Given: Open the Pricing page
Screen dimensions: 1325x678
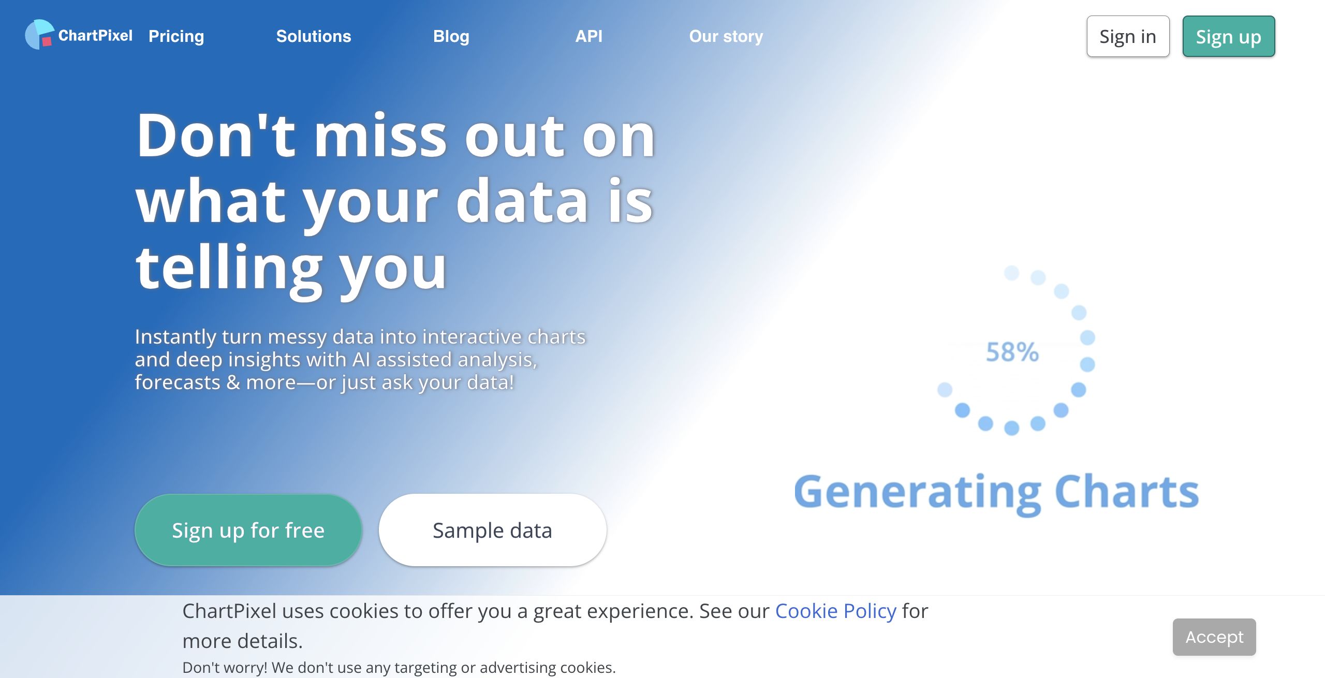Looking at the screenshot, I should click(x=176, y=36).
